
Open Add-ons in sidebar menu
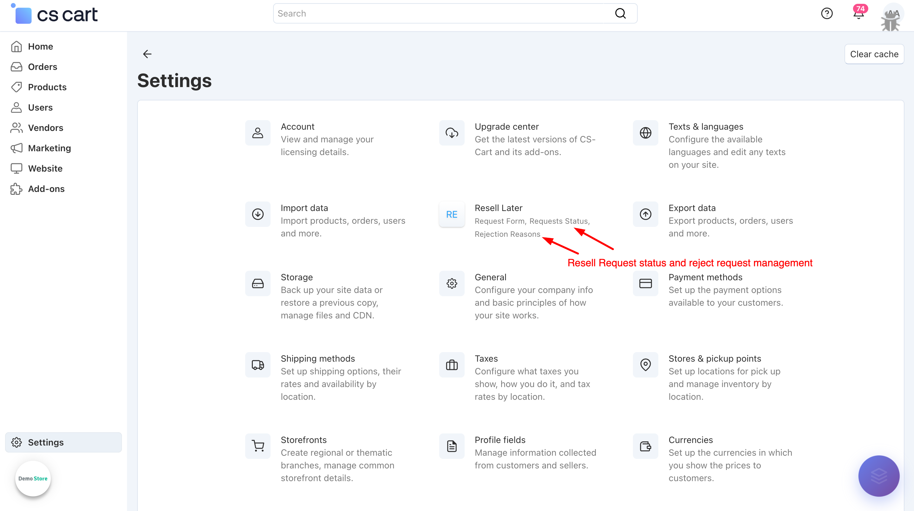(46, 189)
